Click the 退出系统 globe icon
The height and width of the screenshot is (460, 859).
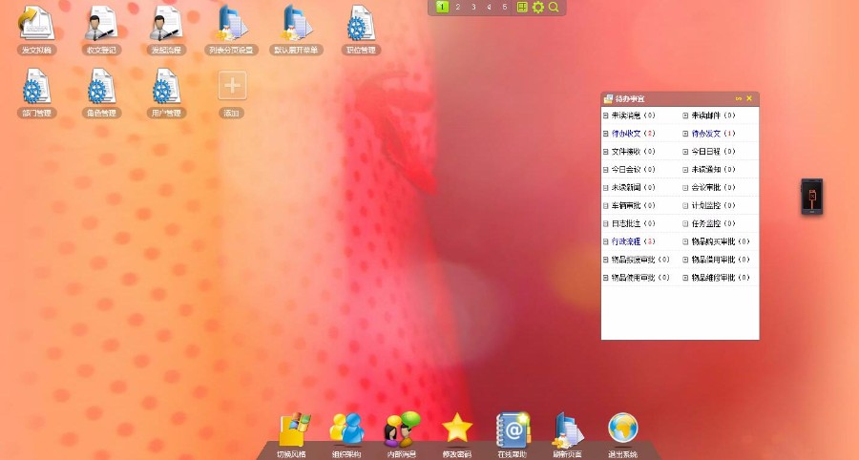(x=622, y=430)
